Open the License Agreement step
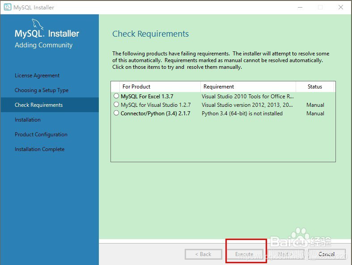The image size is (352, 265). (x=37, y=76)
